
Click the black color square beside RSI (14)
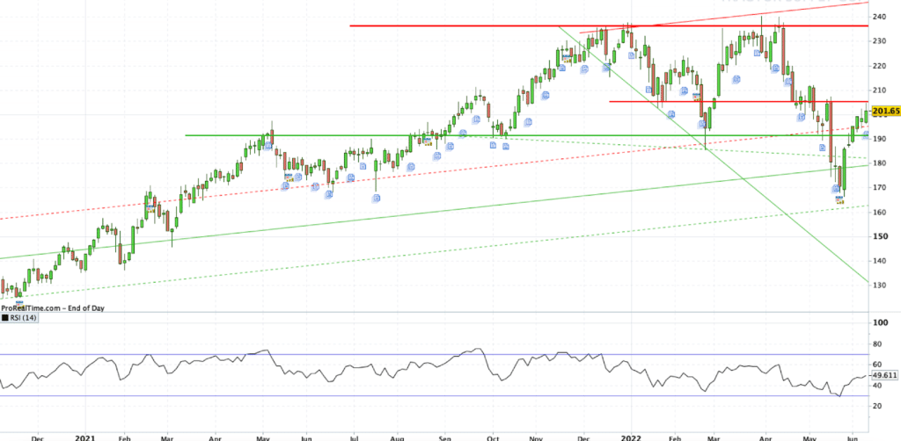[x=6, y=319]
